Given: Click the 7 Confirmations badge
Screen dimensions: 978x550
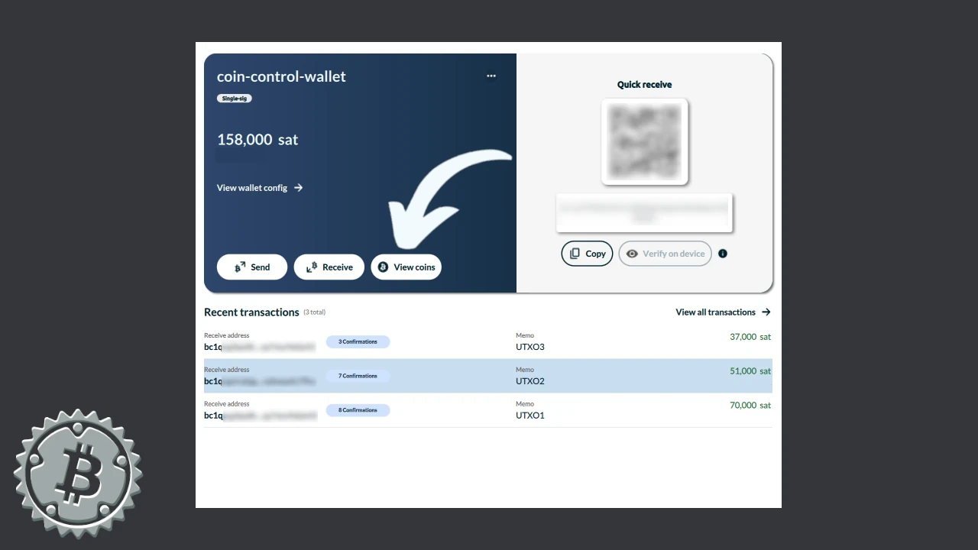Looking at the screenshot, I should (358, 376).
